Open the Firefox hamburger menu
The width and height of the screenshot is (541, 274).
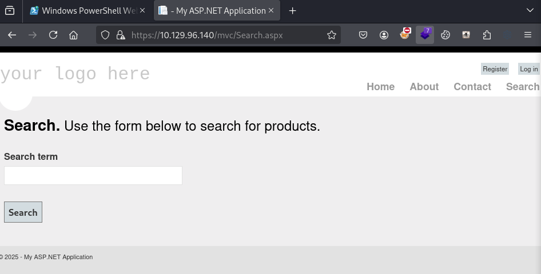[527, 35]
